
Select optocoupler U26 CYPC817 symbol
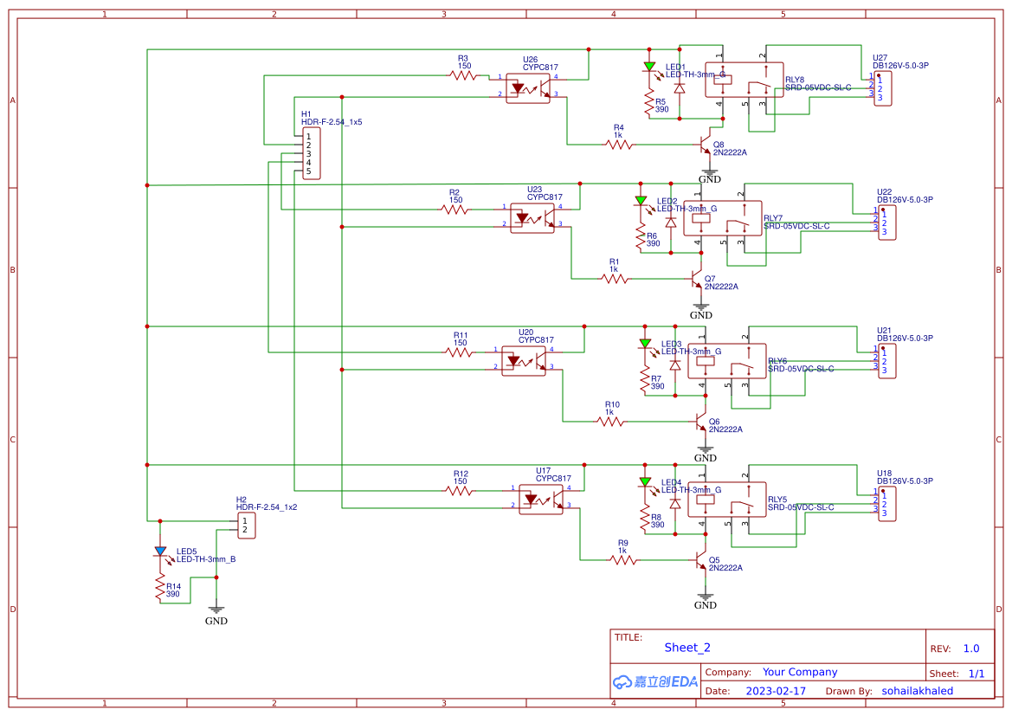point(526,87)
